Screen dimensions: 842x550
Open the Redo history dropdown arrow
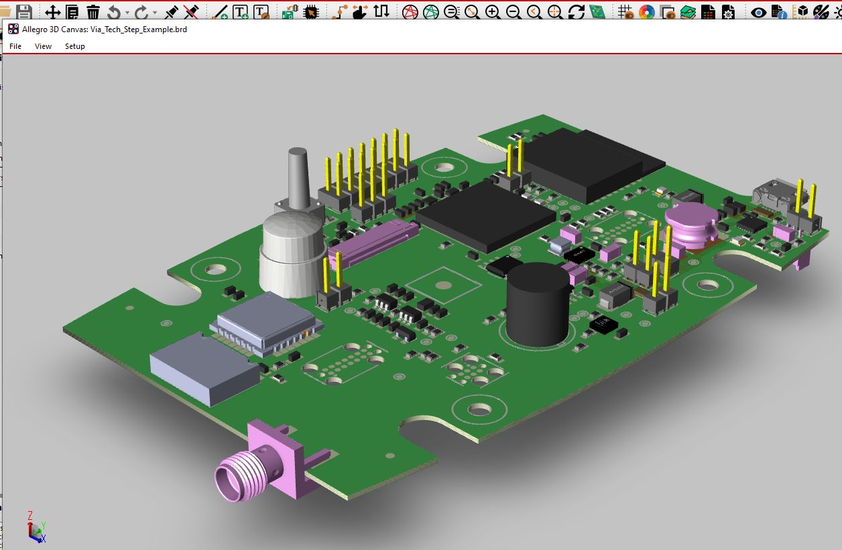point(155,12)
